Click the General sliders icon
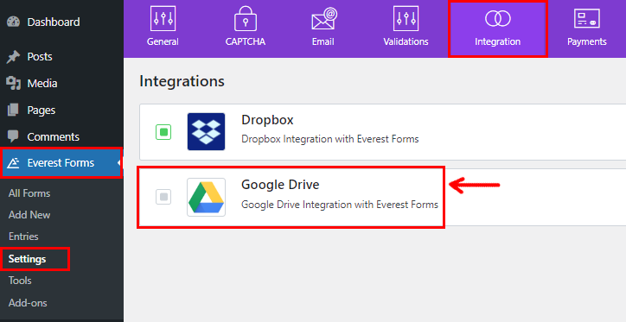The image size is (626, 322). click(163, 18)
